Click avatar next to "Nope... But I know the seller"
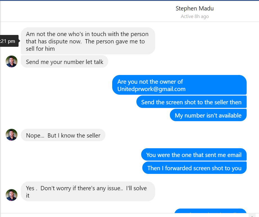This screenshot has height=217, width=259. (x=12, y=135)
